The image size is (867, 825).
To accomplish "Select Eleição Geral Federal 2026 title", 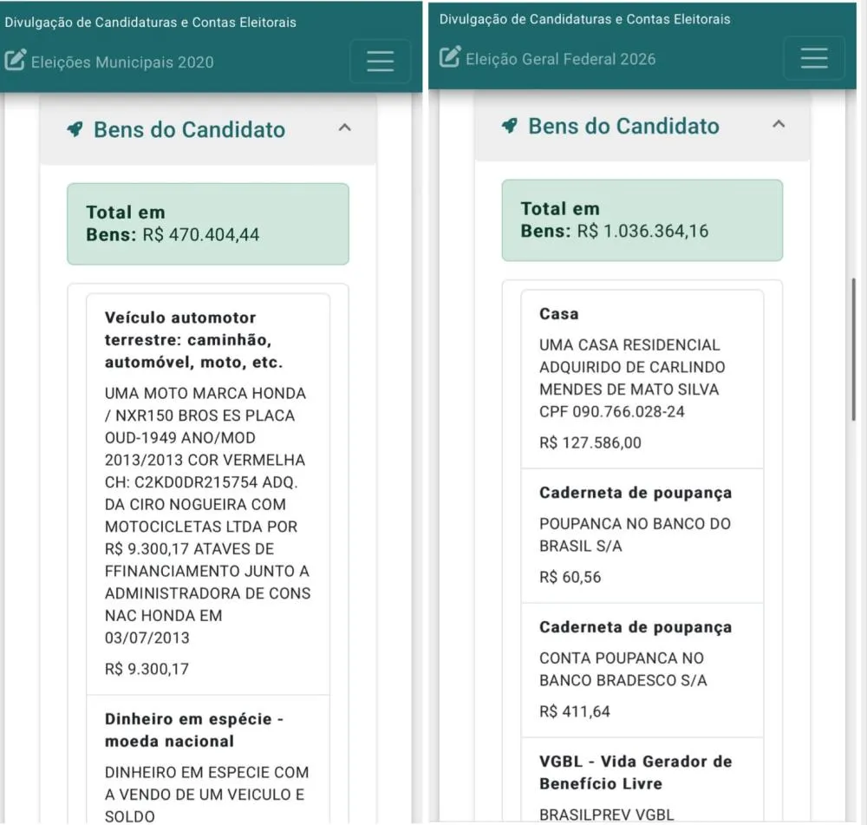I will click(x=561, y=59).
